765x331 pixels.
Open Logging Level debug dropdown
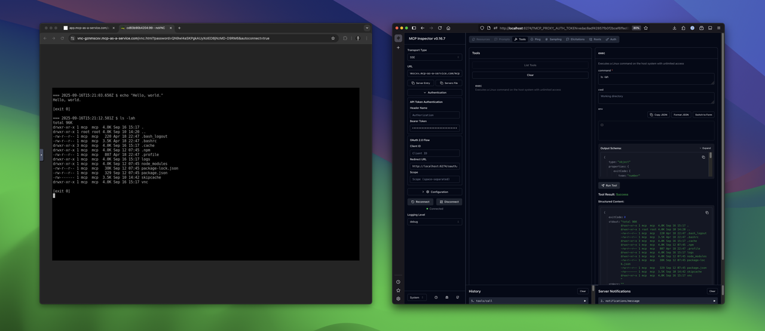[x=434, y=222]
